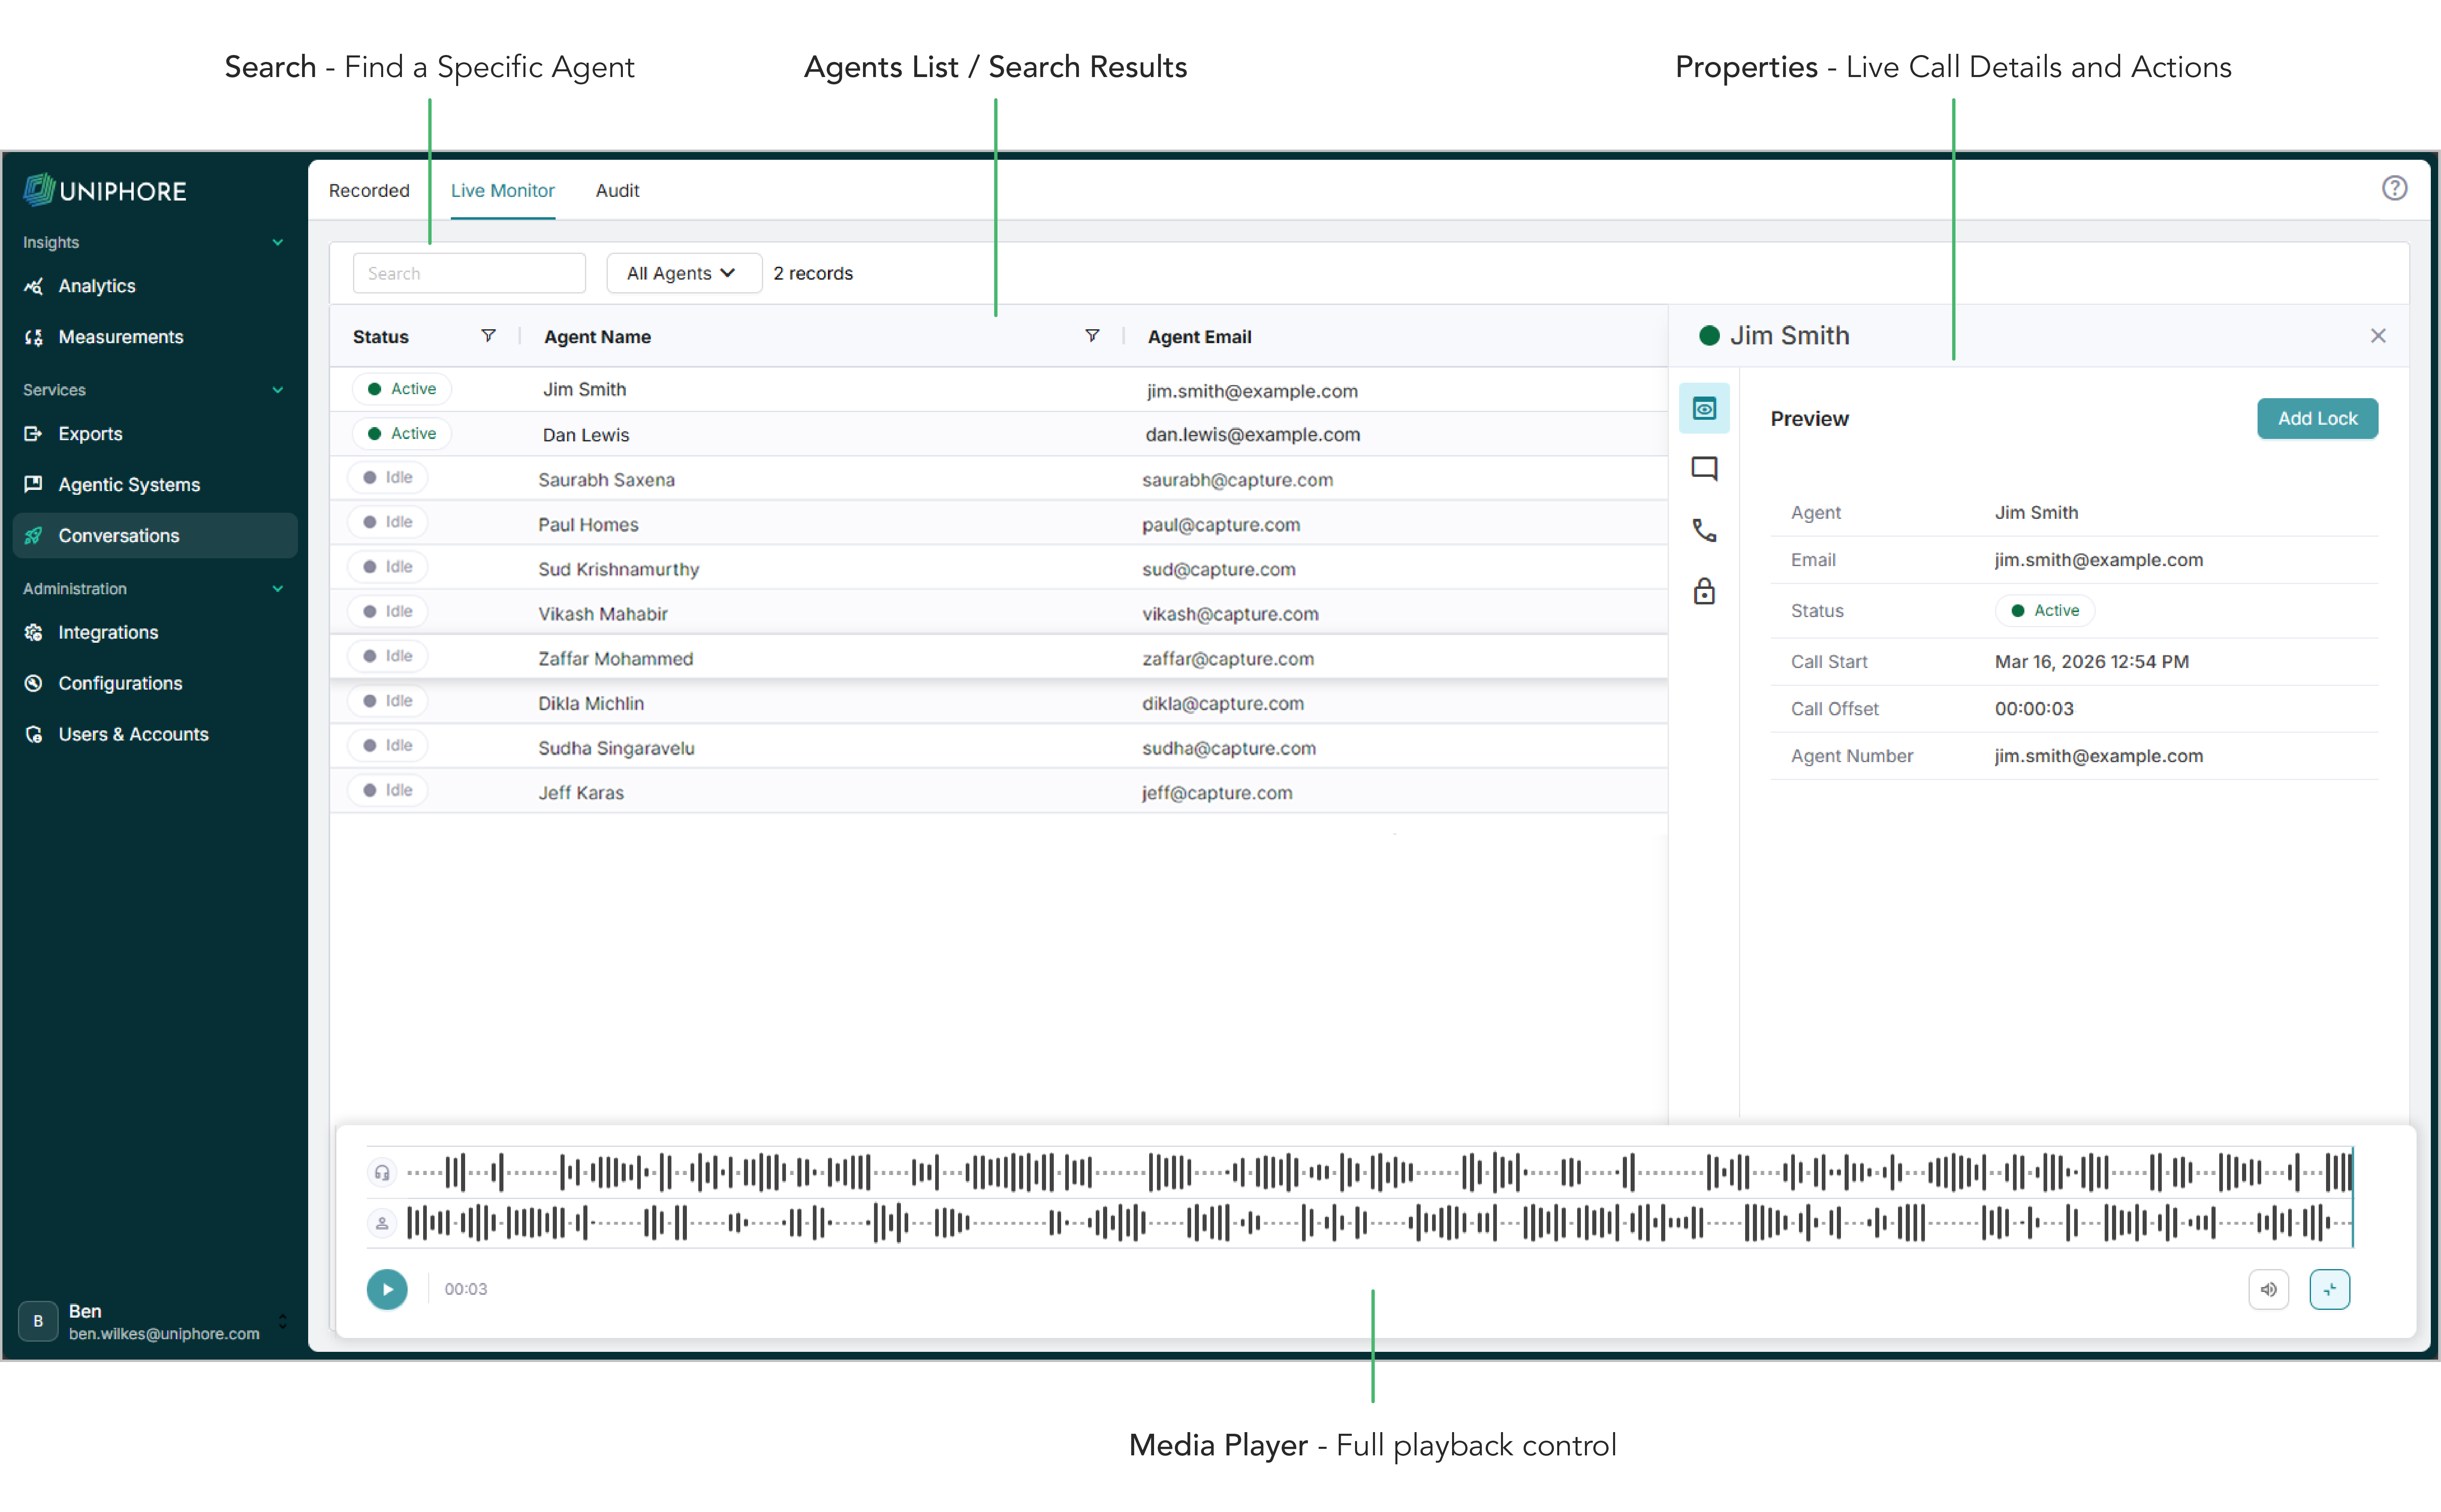Filter the Agent Name column
Screen dimensions: 2441x1512
[x=1092, y=336]
